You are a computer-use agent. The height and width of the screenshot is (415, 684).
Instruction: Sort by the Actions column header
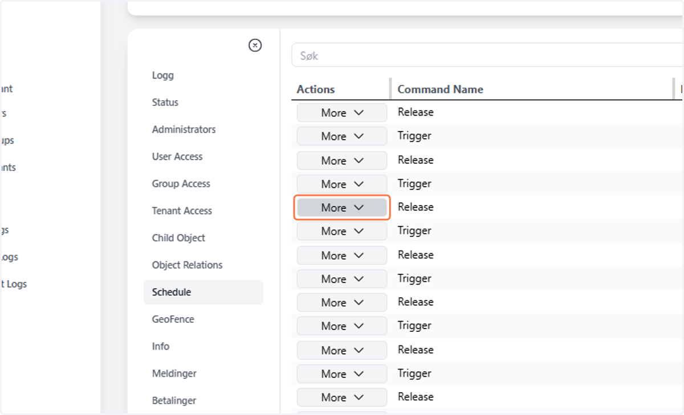(x=316, y=89)
